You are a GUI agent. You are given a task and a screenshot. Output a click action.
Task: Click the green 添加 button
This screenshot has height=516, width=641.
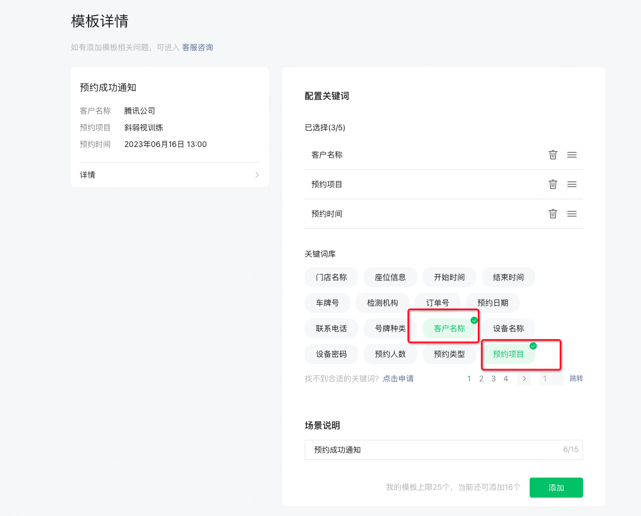point(556,488)
